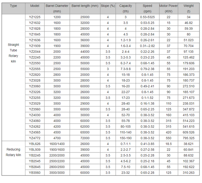This screenshot has width=202, height=183.
Task: Click the Barrel length (mm) header
Action: tap(85, 6)
